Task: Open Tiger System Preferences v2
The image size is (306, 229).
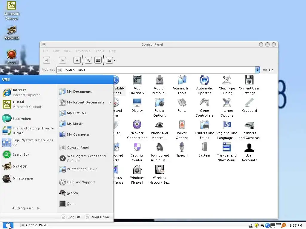Action: tap(28, 142)
